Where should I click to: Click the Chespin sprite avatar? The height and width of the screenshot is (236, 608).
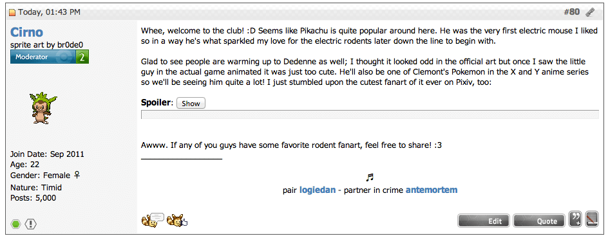43,107
